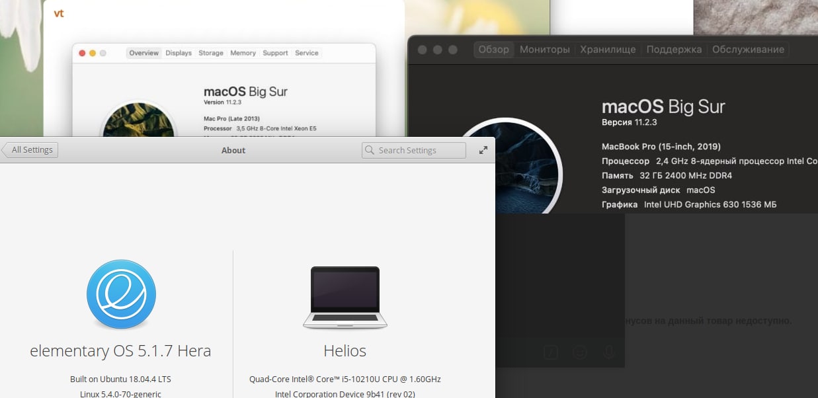Click the slash command icon in chat bar
The height and width of the screenshot is (398, 818).
coord(551,352)
